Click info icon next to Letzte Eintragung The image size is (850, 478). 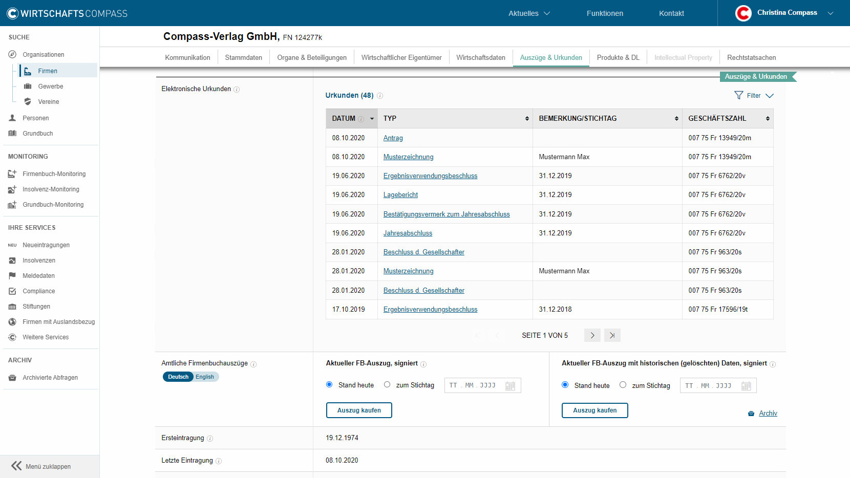point(219,461)
